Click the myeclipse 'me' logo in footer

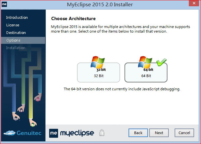54,133
